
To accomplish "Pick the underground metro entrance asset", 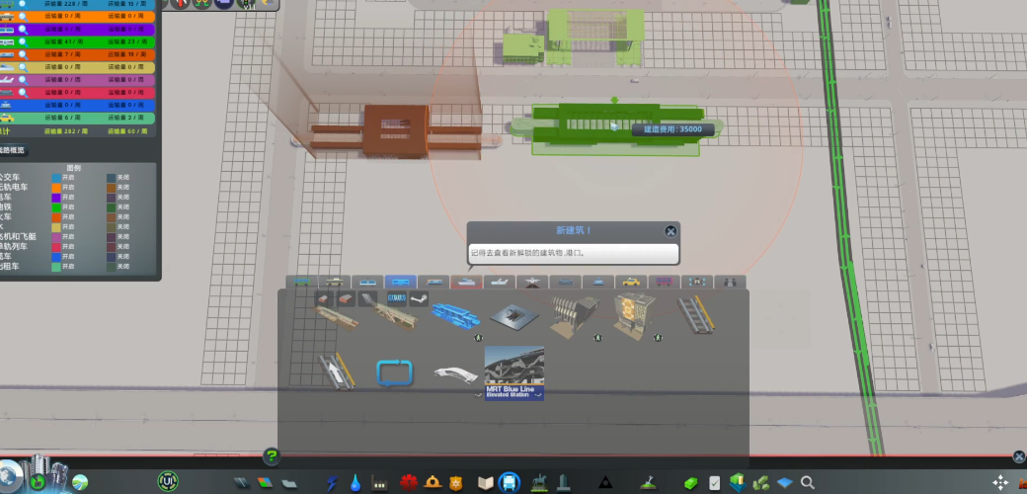I will pos(513,316).
